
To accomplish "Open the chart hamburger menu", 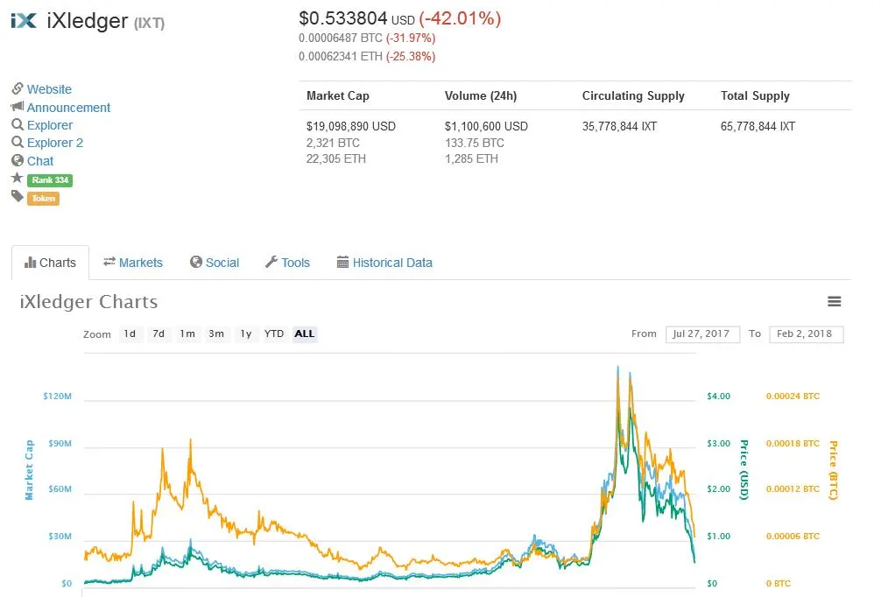I will point(835,302).
